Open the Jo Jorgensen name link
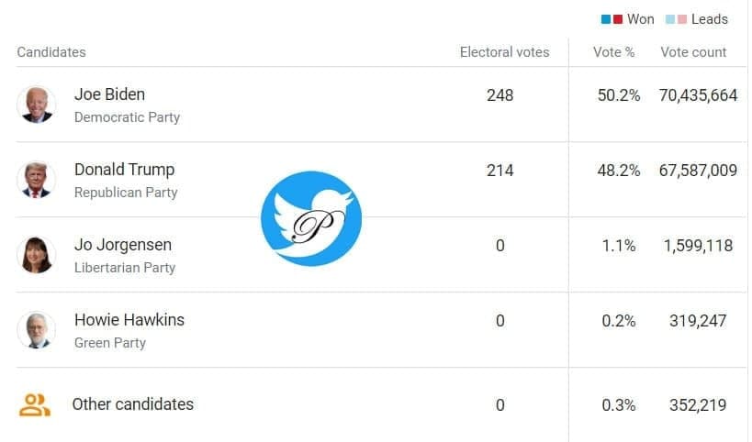The width and height of the screenshot is (752, 442). click(x=122, y=245)
